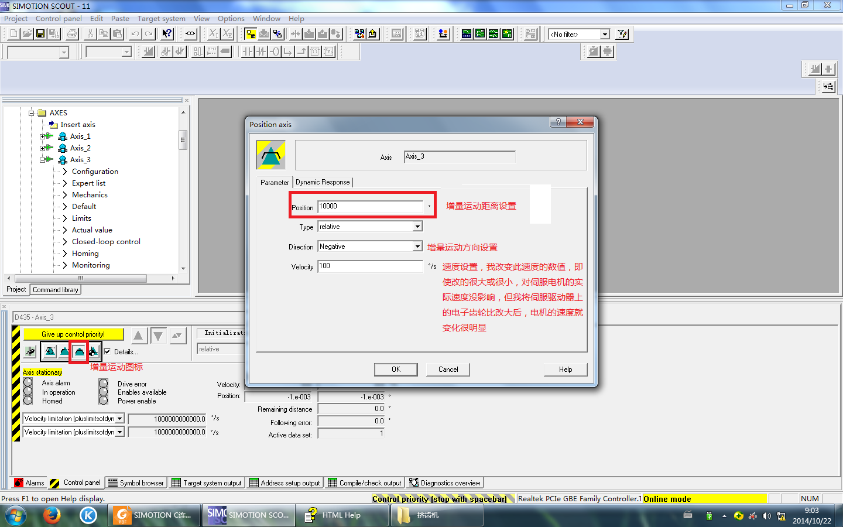This screenshot has height=527, width=843.
Task: Click the volume speaker tray icon
Action: point(767,516)
